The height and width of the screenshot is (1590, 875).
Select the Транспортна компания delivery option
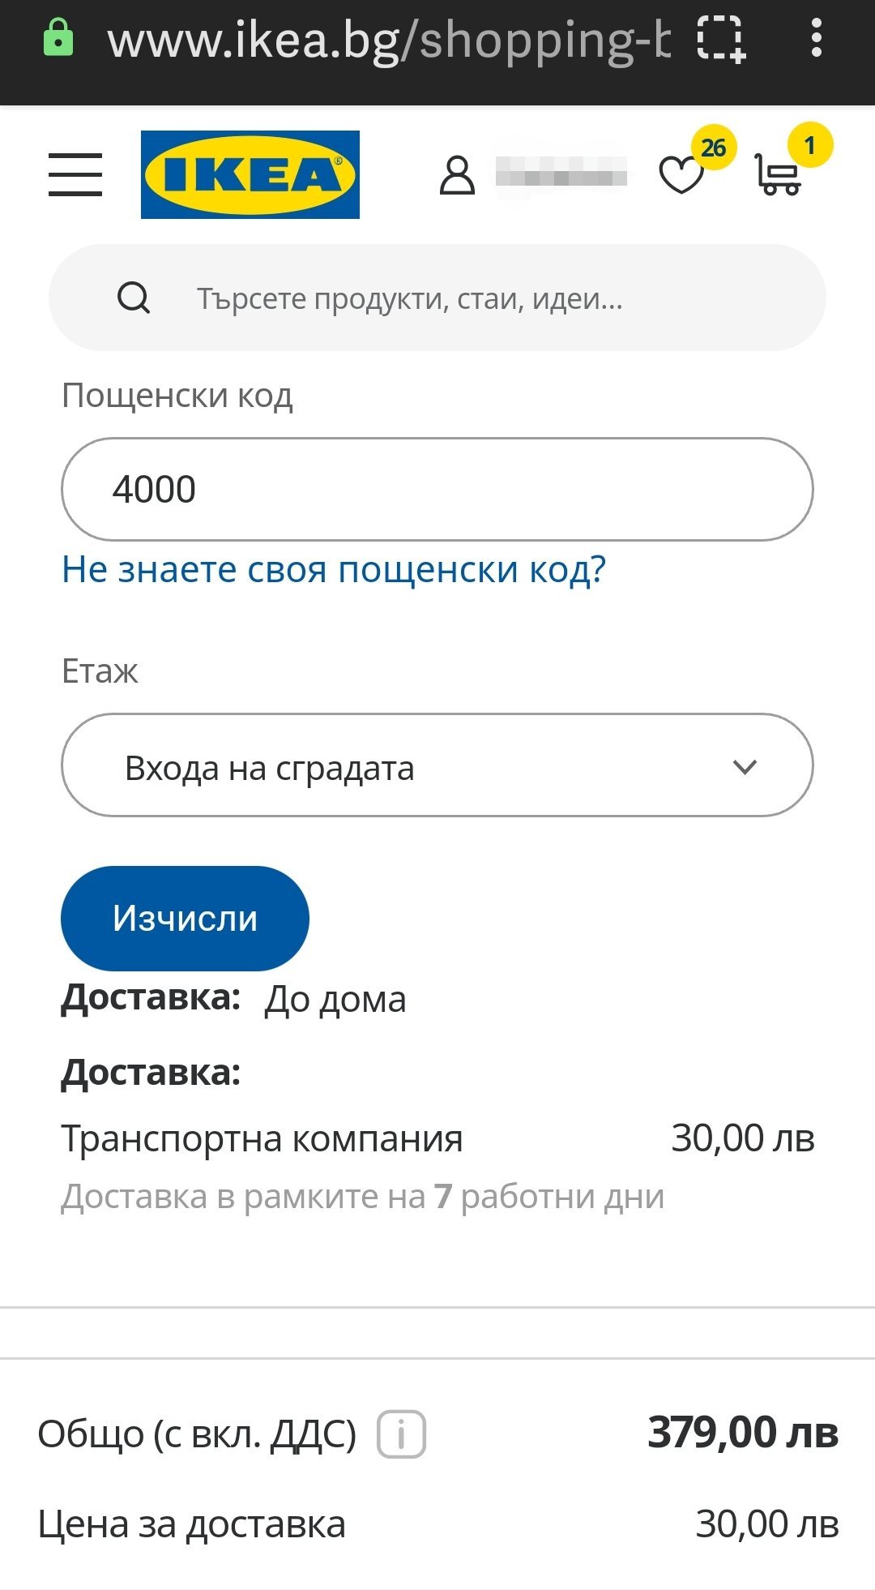pos(262,1138)
